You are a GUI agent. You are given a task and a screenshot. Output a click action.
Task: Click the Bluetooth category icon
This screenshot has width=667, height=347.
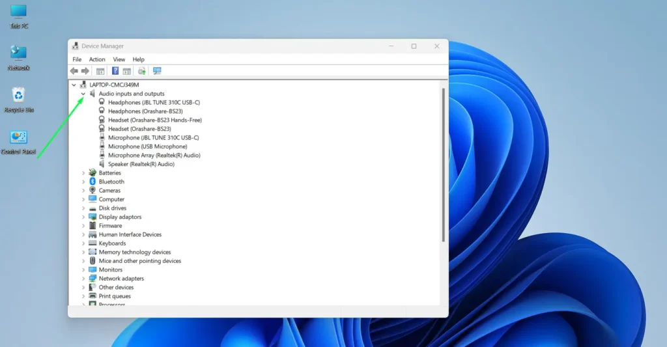[92, 182]
